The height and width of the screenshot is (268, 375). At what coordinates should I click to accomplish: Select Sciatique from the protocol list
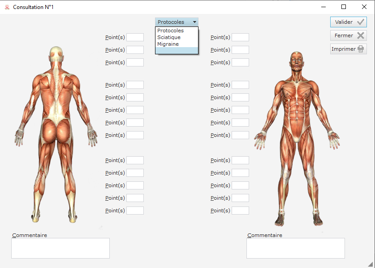tap(169, 37)
